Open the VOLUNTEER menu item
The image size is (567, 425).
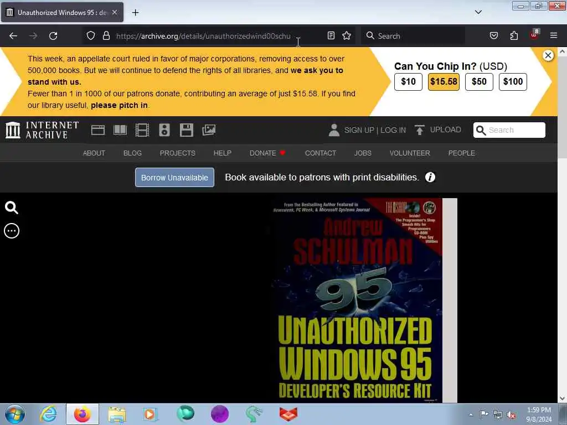click(410, 153)
